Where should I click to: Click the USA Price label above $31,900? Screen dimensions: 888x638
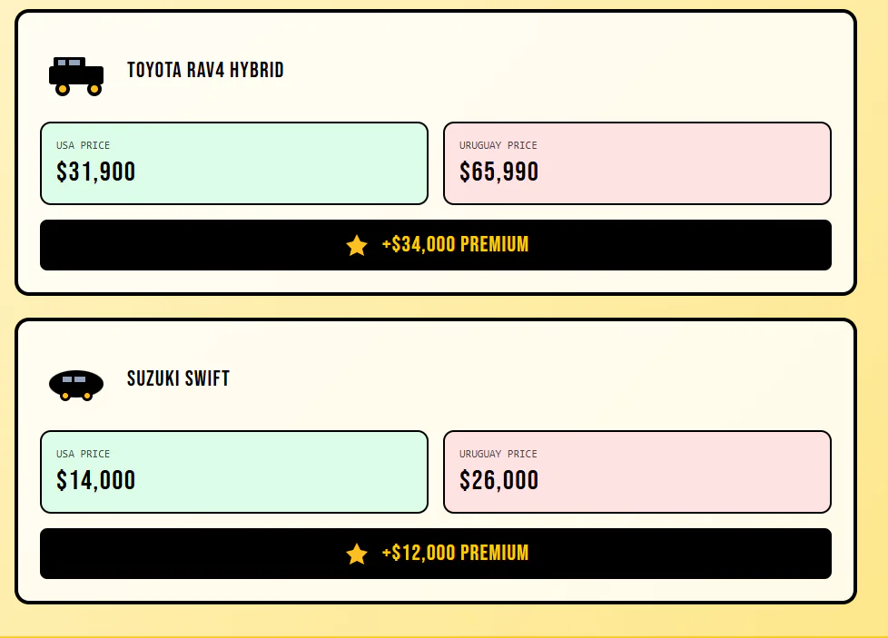click(x=84, y=145)
